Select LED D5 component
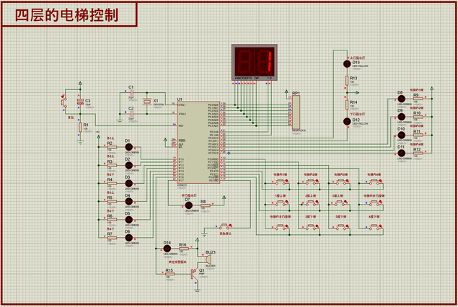Screen dimensions: 458x307 tap(129, 220)
